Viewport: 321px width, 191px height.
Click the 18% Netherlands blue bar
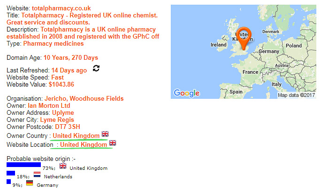point(11,173)
